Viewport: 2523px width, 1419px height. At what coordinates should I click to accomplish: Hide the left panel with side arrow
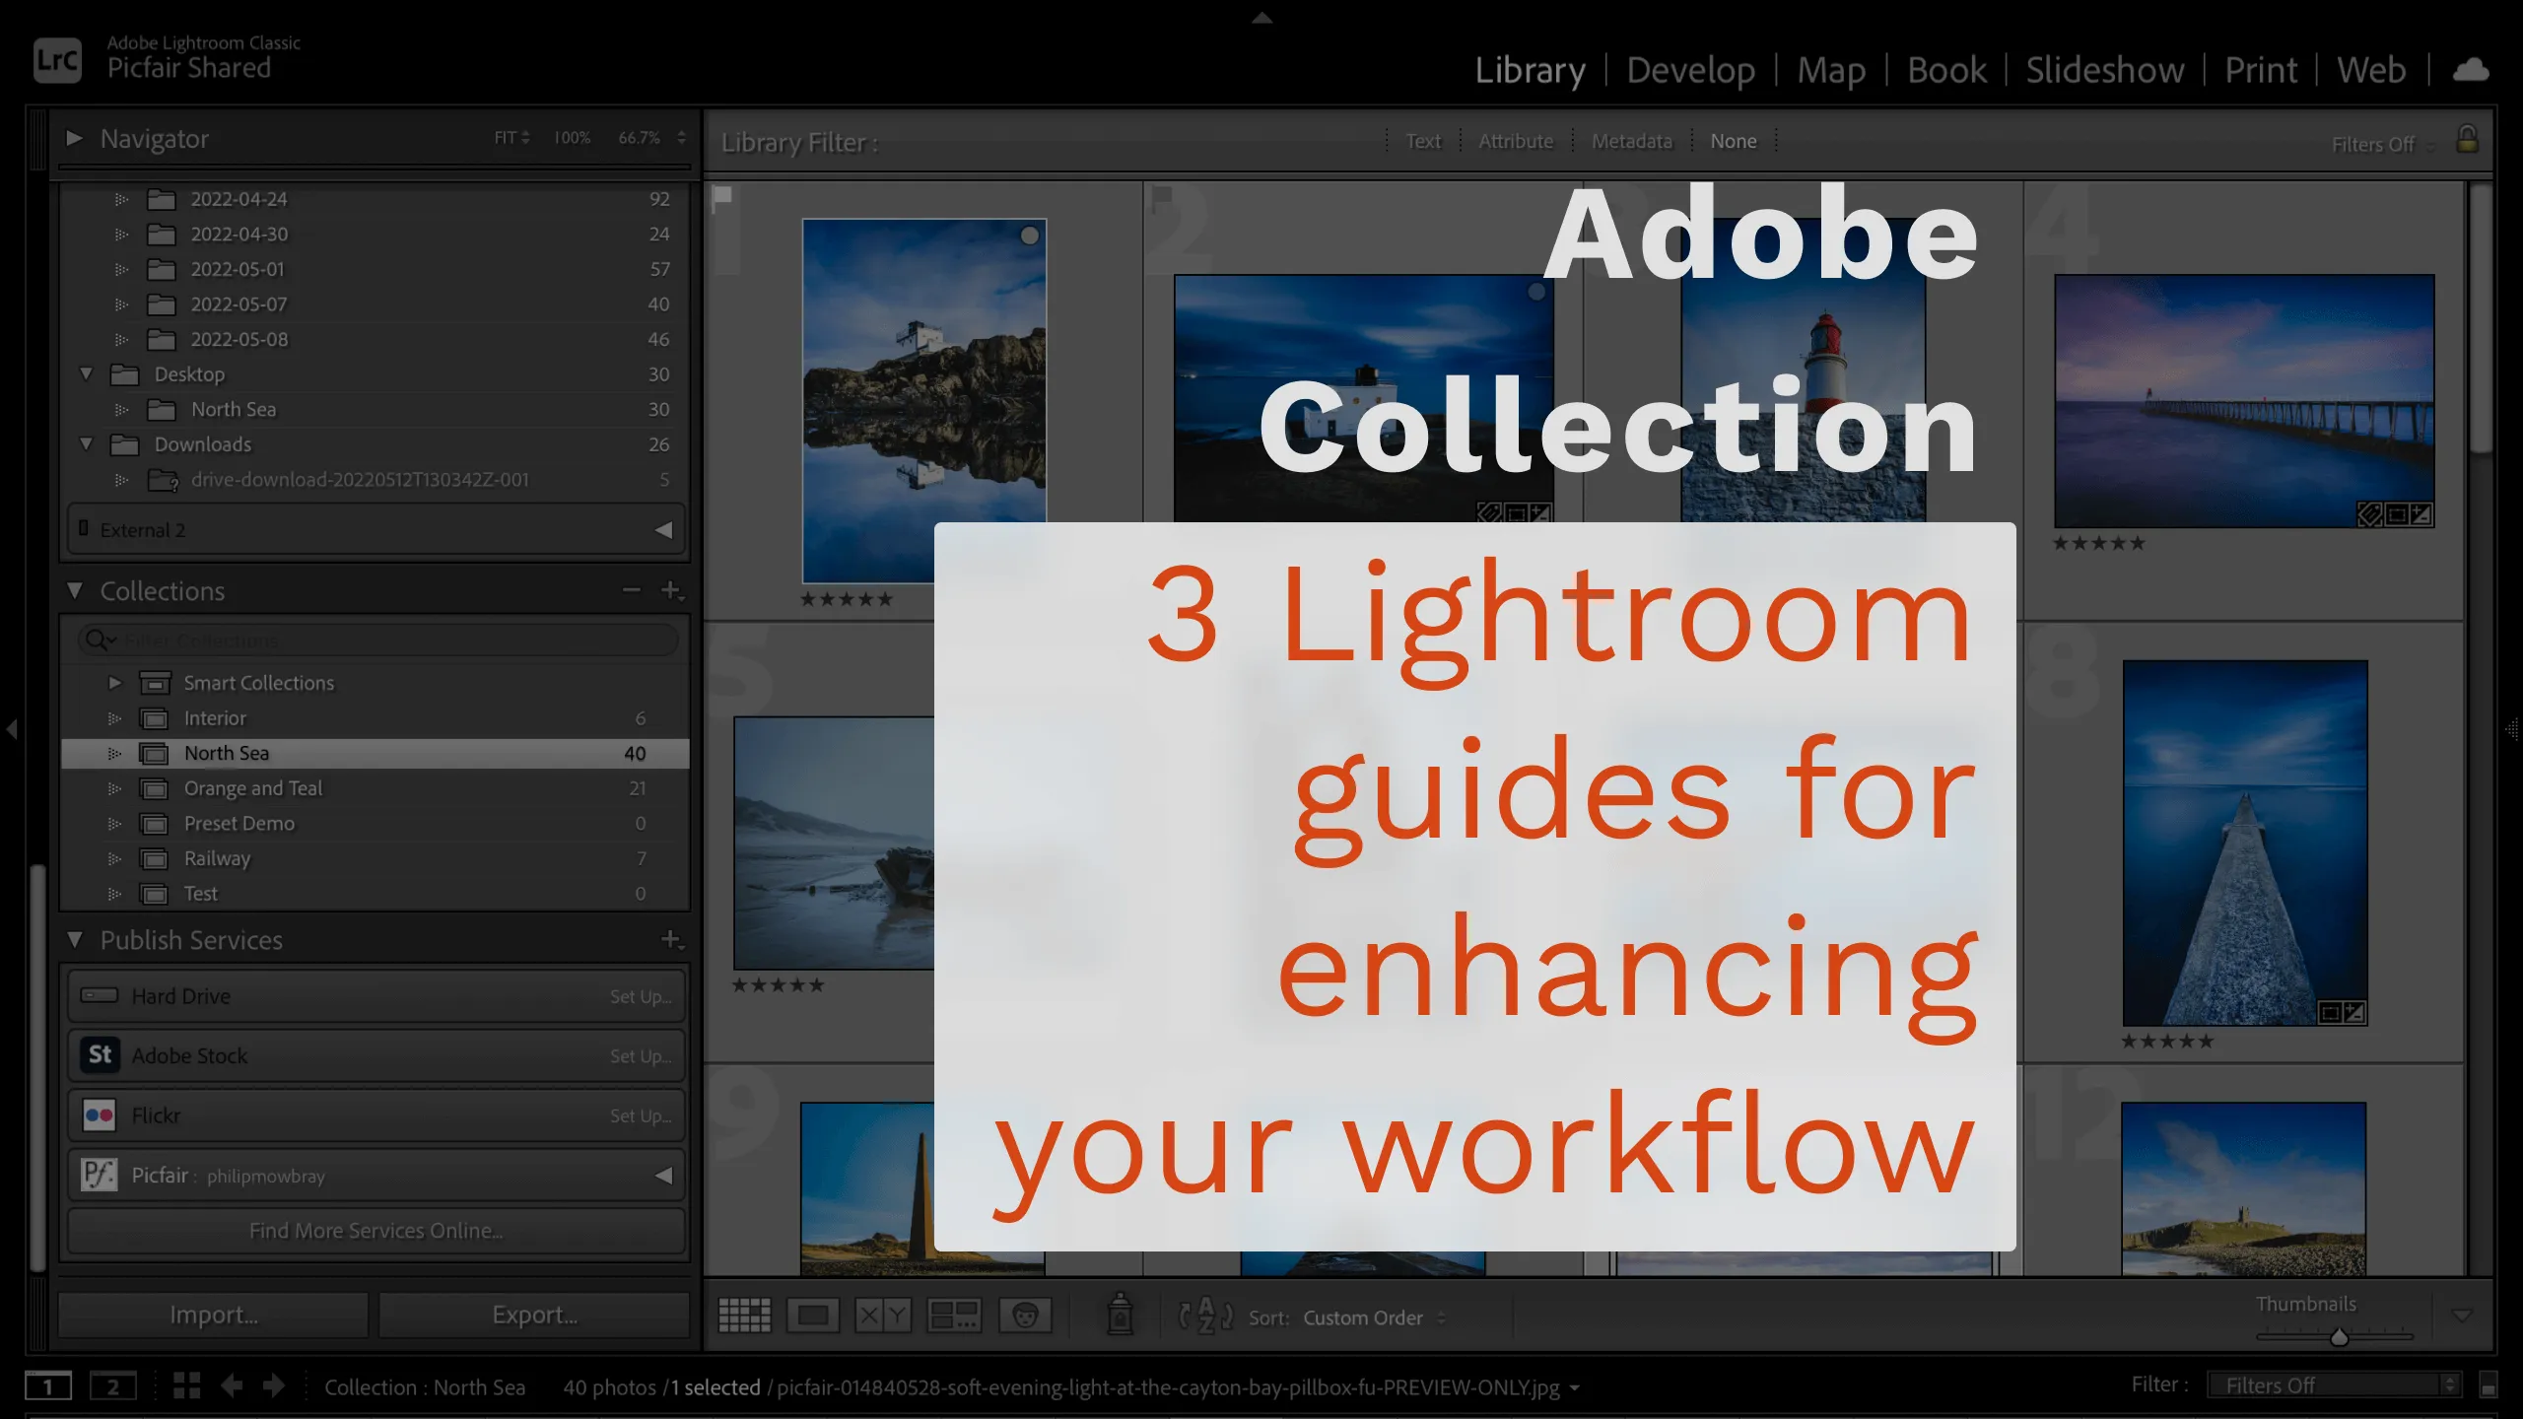[x=12, y=729]
